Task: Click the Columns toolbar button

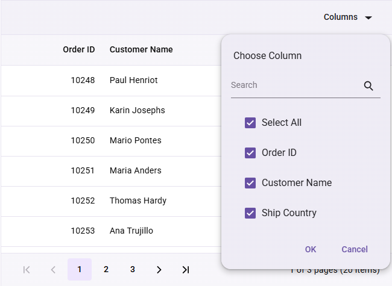Action: [348, 17]
